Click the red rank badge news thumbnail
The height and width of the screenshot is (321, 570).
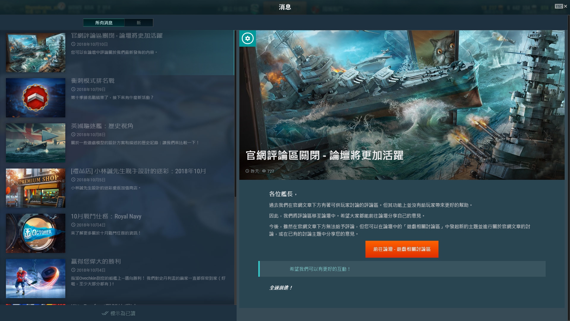pos(35,97)
